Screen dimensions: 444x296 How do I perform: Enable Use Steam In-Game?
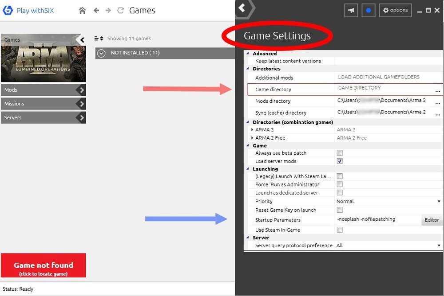pyautogui.click(x=340, y=230)
